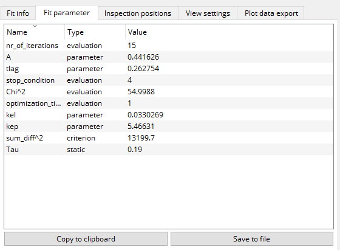The height and width of the screenshot is (250, 340).
Task: Select the kep value 5.46631
Action: [141, 127]
